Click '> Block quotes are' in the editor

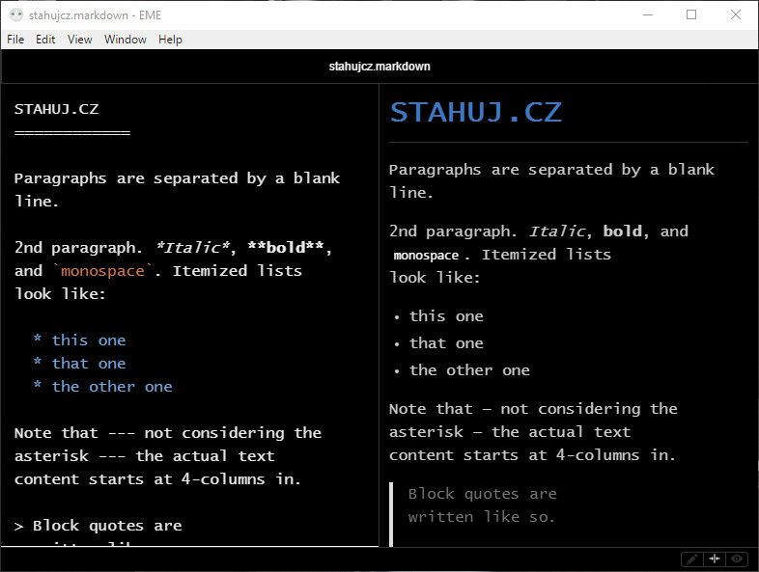[x=98, y=526]
